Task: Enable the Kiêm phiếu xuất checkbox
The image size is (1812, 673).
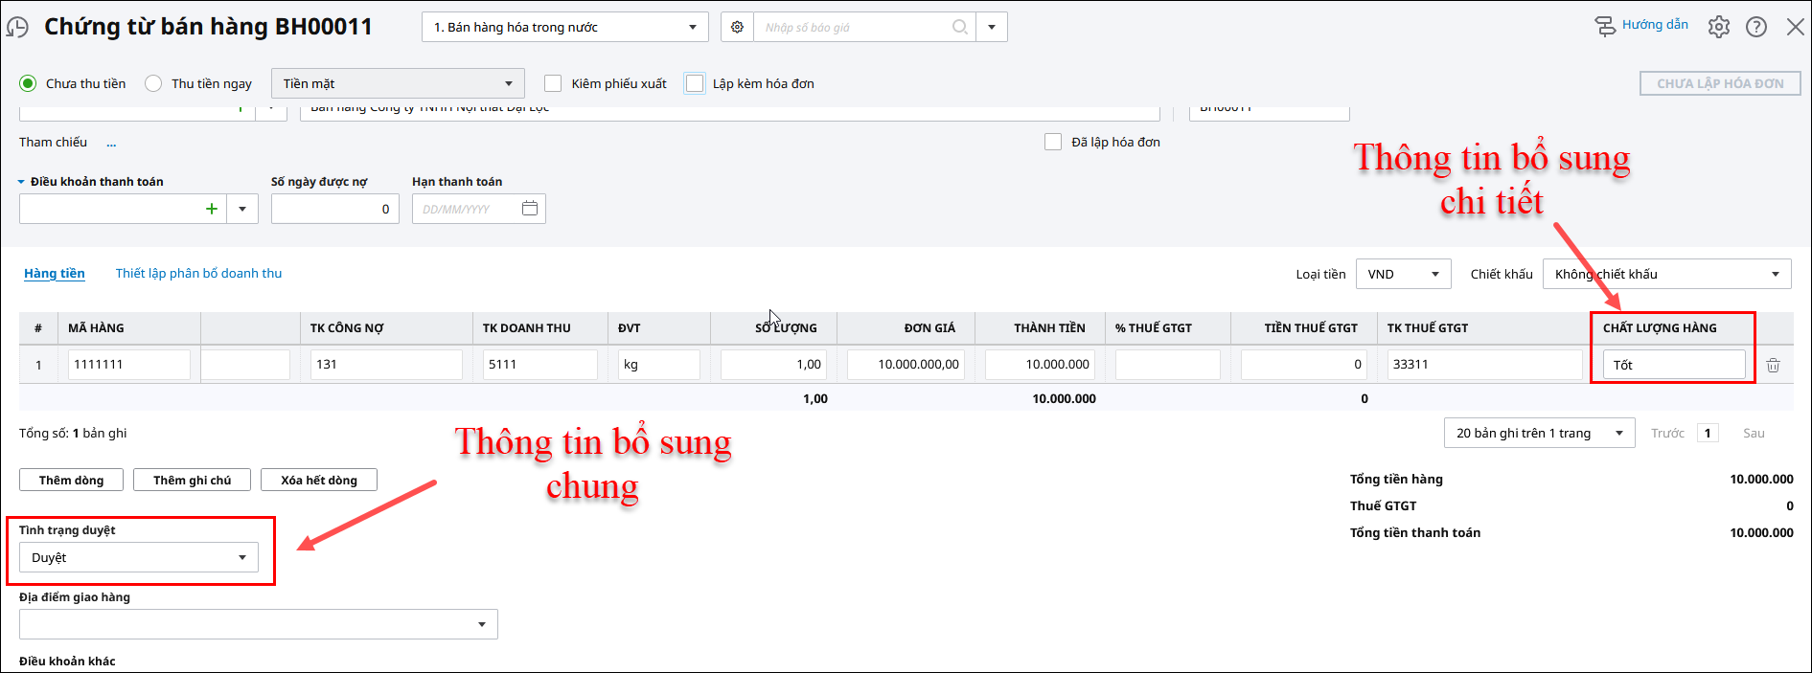Action: click(553, 83)
